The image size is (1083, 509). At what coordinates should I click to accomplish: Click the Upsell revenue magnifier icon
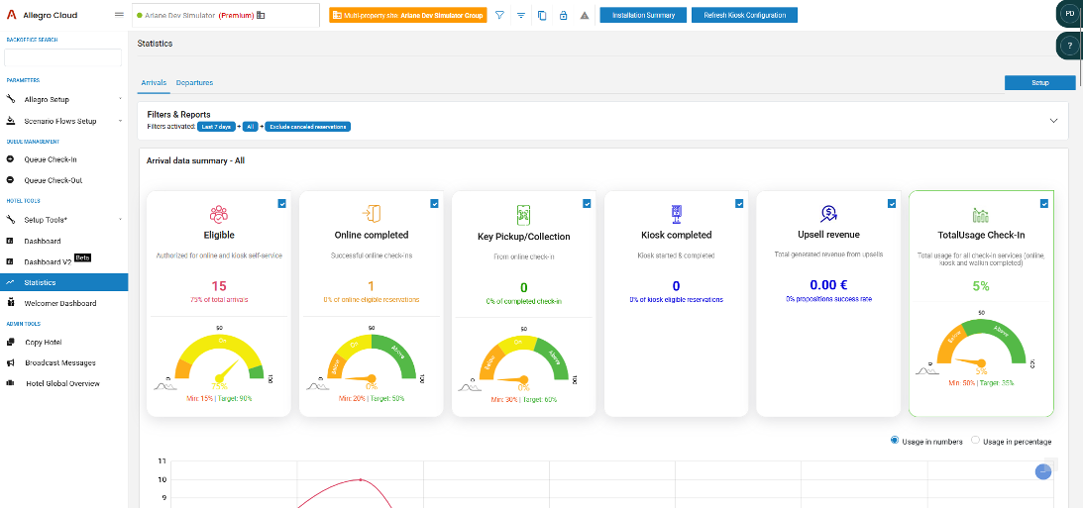tap(829, 214)
